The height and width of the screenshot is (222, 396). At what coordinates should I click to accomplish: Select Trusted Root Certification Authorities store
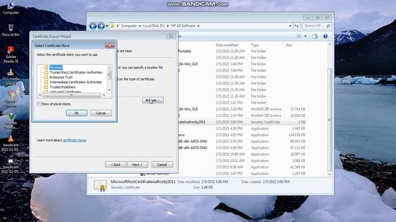pos(75,73)
